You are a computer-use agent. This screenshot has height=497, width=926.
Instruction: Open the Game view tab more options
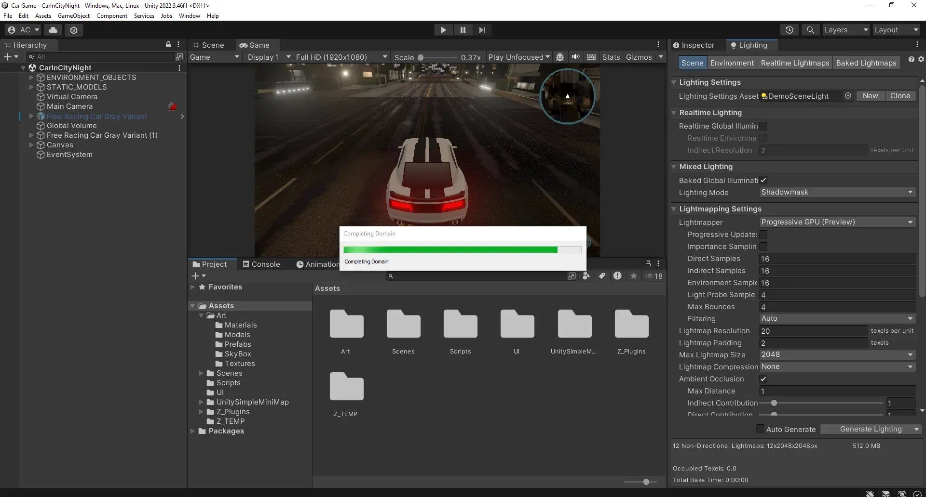tap(658, 44)
